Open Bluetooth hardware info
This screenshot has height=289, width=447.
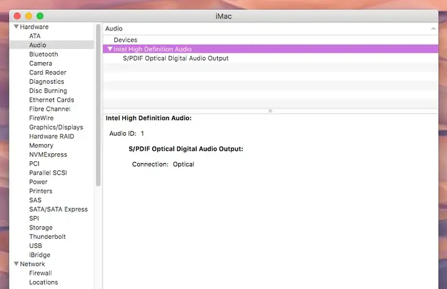[43, 54]
